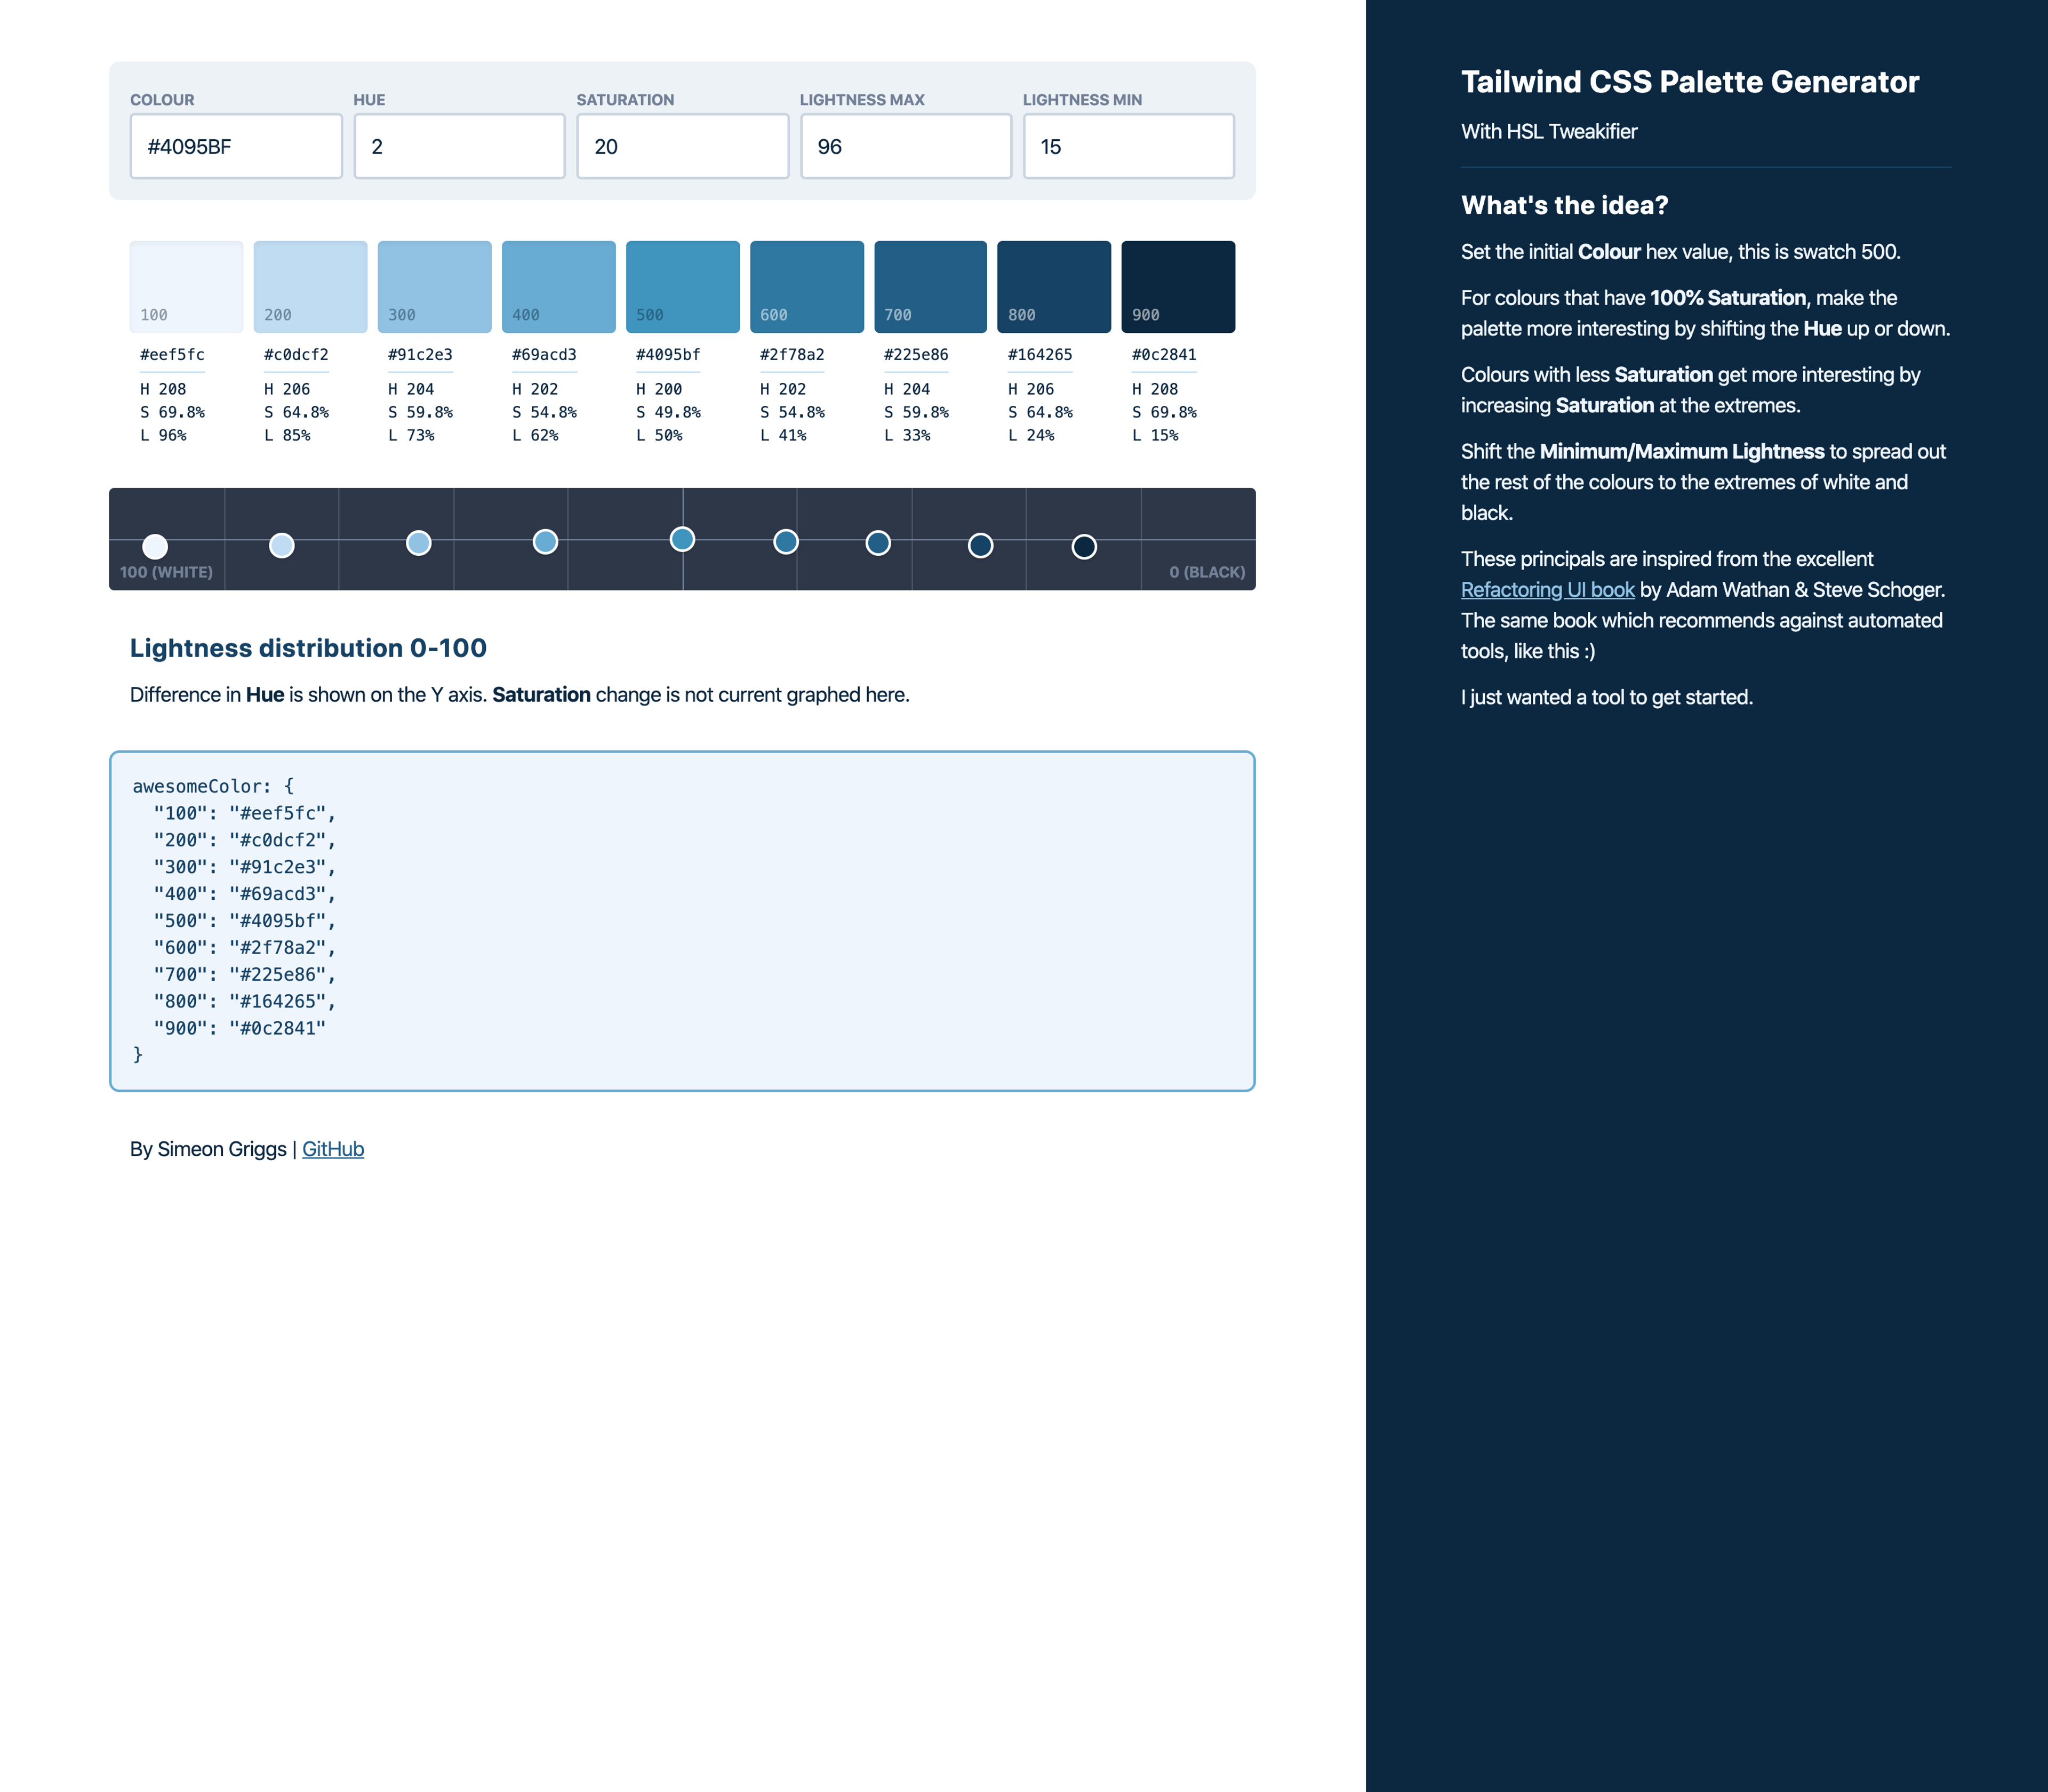
Task: Click the graph dot for swatch 300
Action: [x=419, y=543]
